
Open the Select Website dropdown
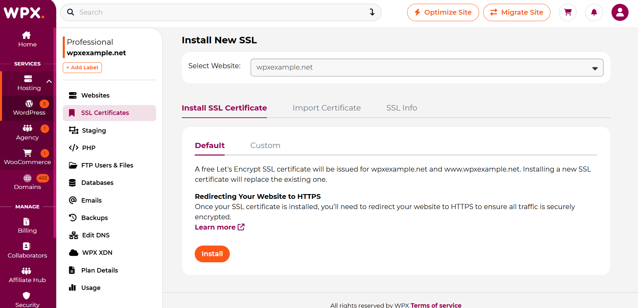[427, 68]
